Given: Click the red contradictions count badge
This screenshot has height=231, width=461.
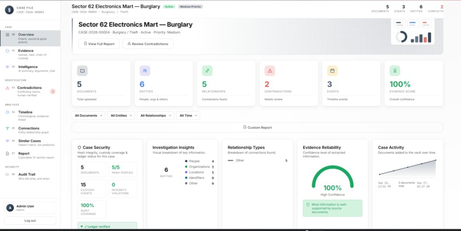Looking at the screenshot, I should (53, 91).
